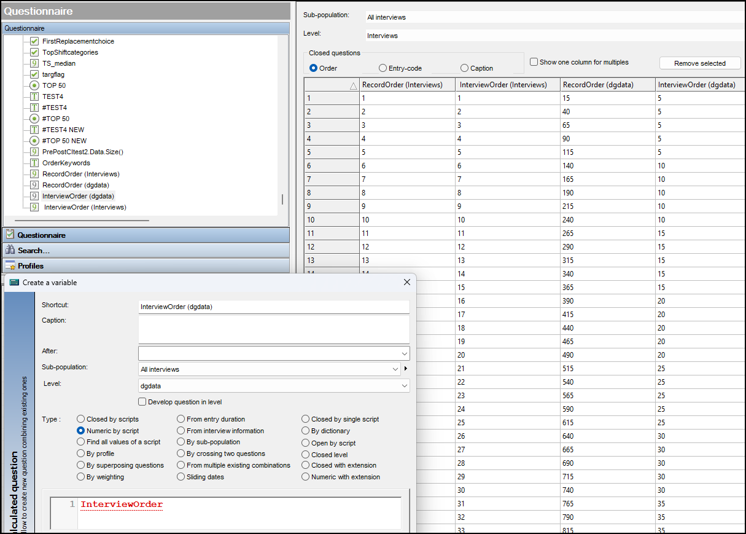Click the top Sub-population All interviews field

(x=554, y=17)
